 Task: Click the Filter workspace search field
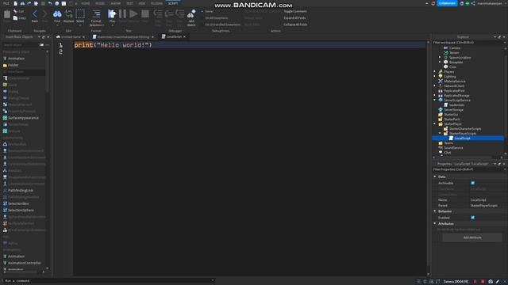468,42
